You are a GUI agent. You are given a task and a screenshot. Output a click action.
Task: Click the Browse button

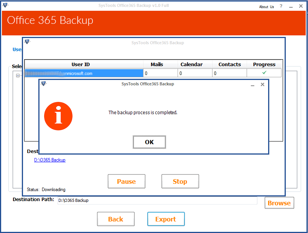pyautogui.click(x=279, y=203)
